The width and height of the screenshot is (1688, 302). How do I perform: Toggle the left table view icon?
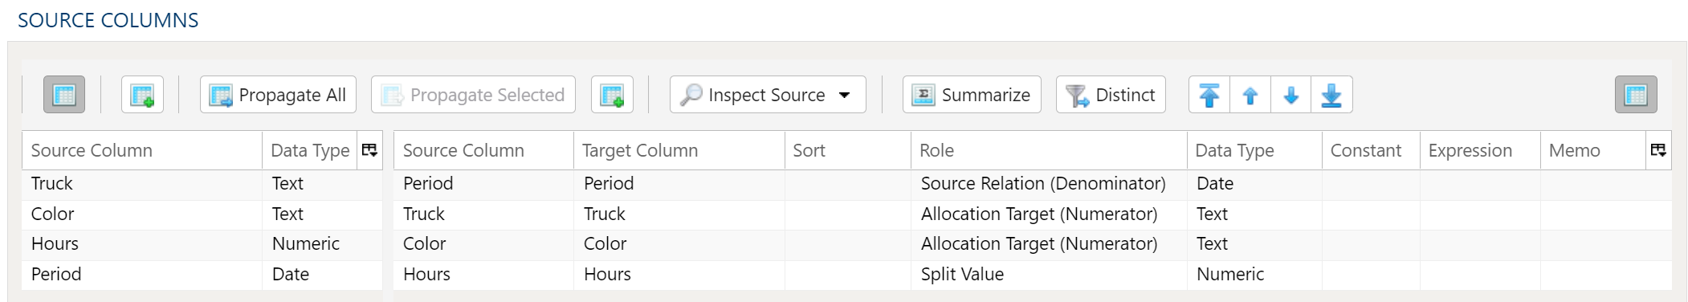(64, 95)
